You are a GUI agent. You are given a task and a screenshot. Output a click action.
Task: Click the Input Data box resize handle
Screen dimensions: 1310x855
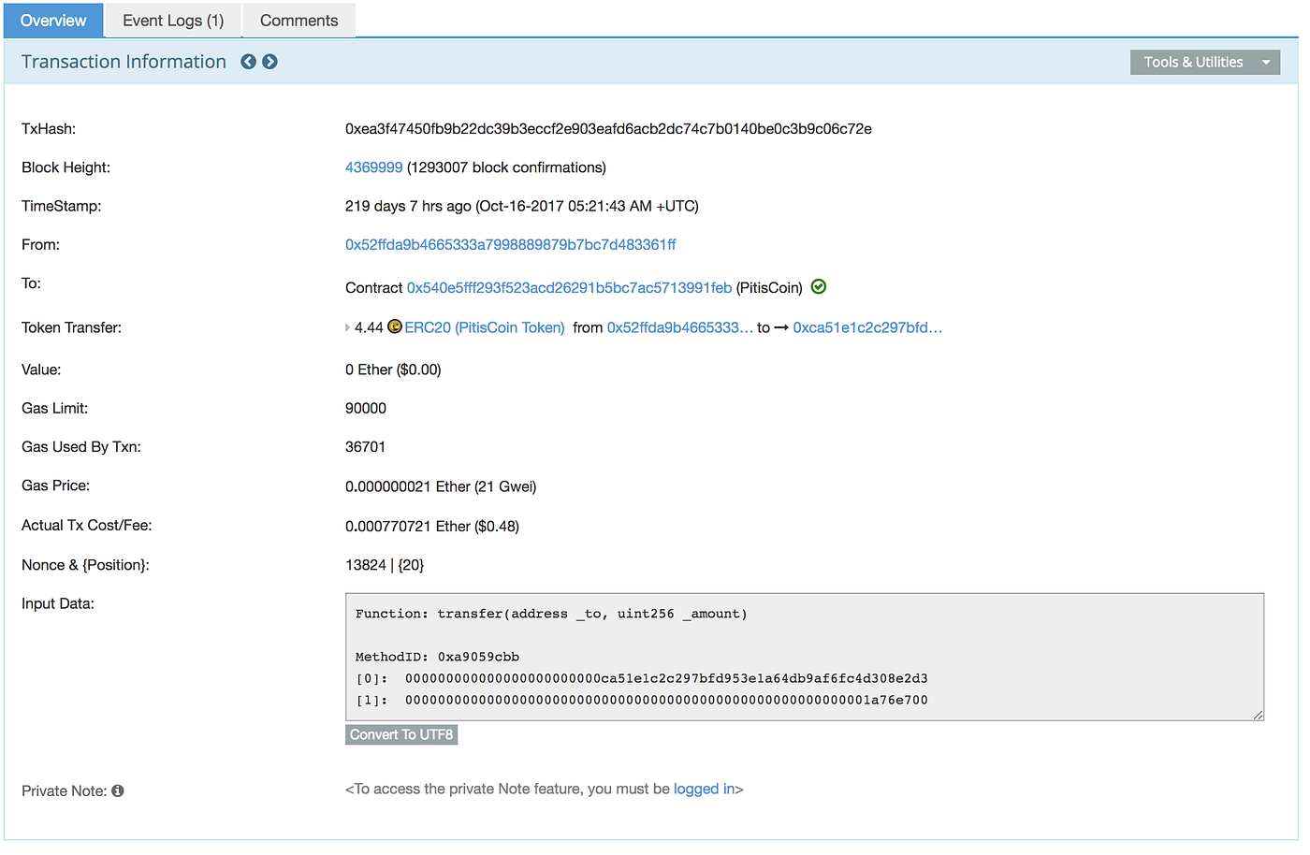(1259, 715)
